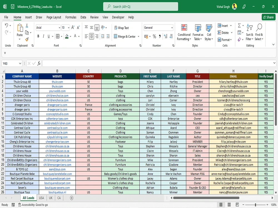The height and width of the screenshot is (208, 278).
Task: Toggle Wrap Text
Action: click(121, 28)
